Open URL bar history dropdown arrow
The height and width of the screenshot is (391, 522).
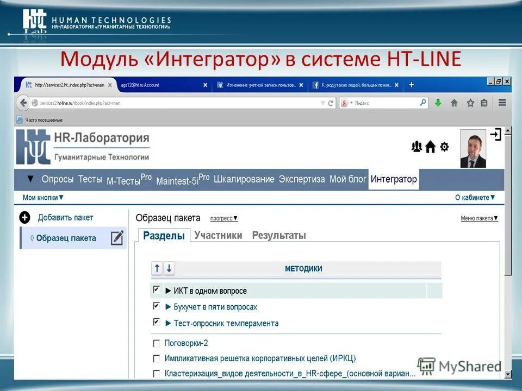click(322, 103)
